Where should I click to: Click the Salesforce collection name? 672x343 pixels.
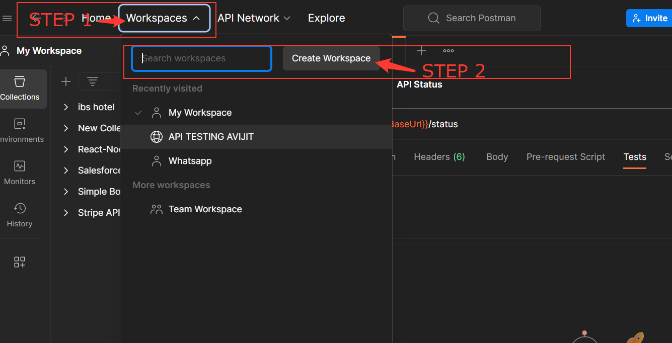[99, 170]
